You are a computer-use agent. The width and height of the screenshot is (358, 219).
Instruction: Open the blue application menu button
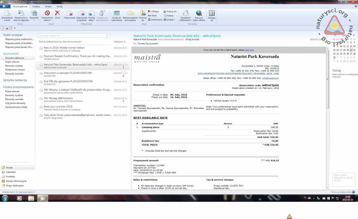tap(5, 6)
